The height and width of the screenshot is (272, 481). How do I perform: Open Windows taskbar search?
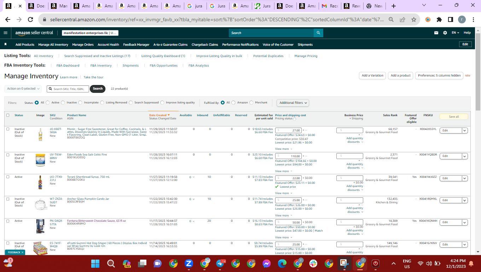pyautogui.click(x=111, y=263)
